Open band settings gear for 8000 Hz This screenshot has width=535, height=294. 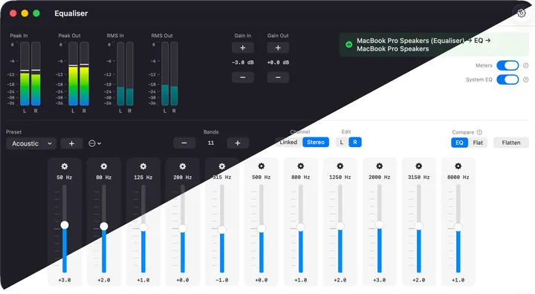click(x=458, y=166)
